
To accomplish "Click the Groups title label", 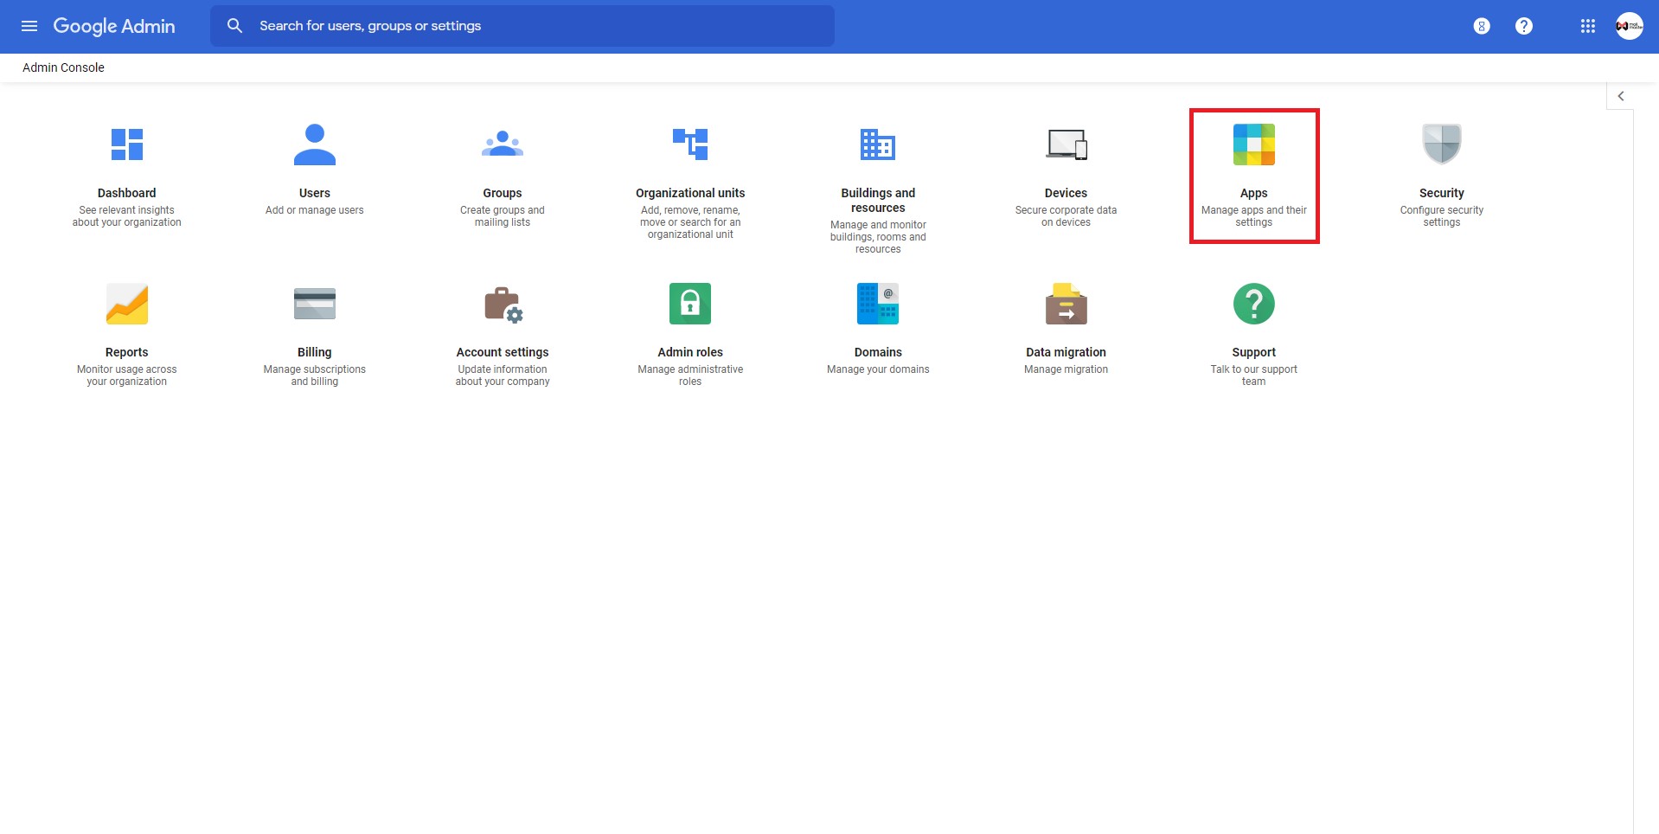I will [503, 193].
